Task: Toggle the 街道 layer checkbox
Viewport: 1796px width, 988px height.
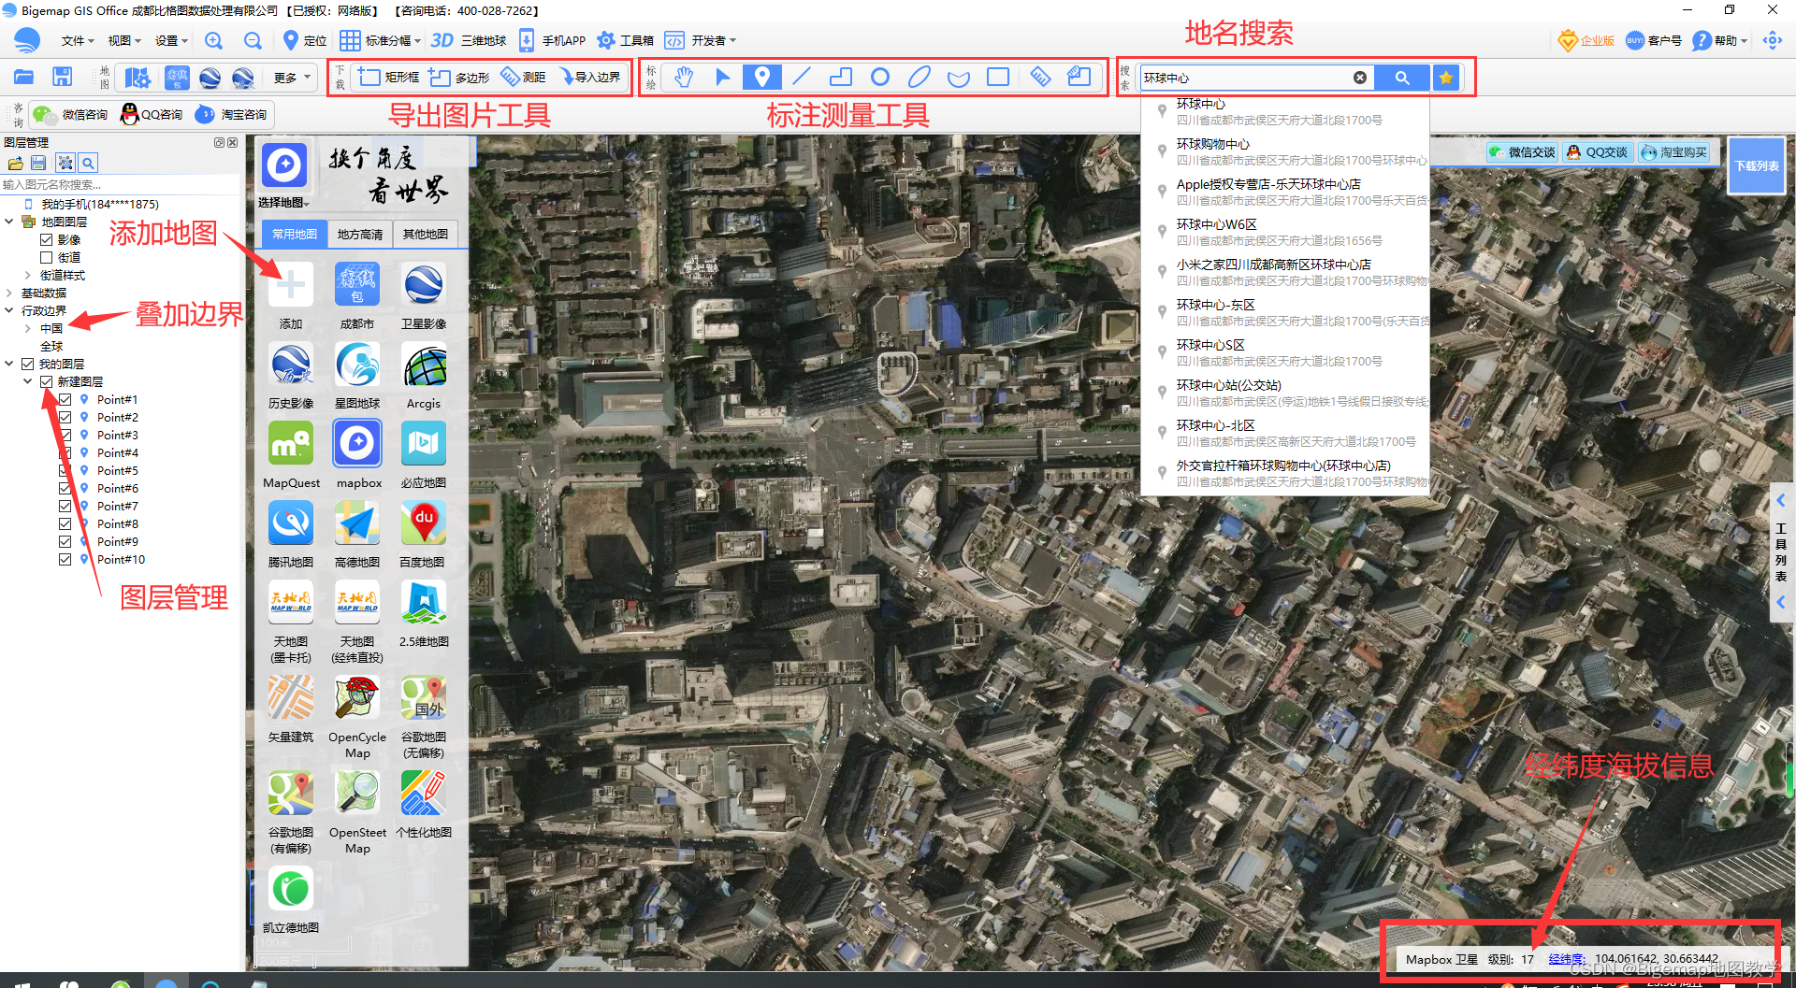Action: [46, 257]
